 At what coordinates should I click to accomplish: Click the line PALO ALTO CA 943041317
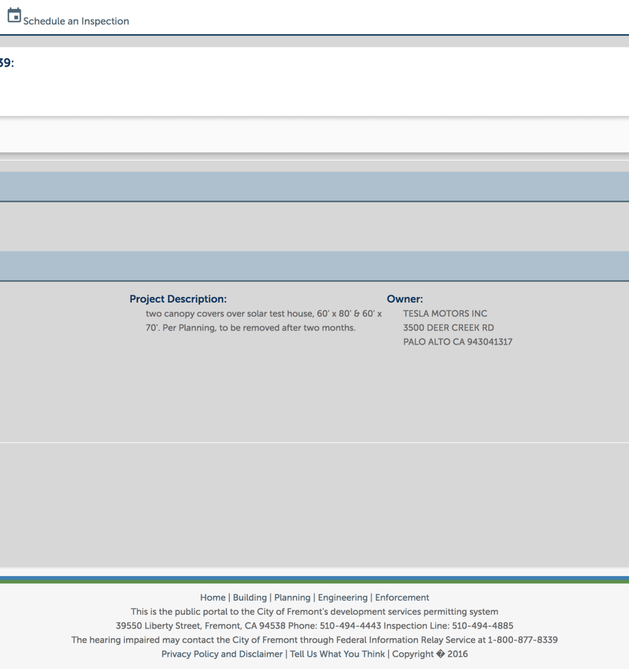click(458, 342)
